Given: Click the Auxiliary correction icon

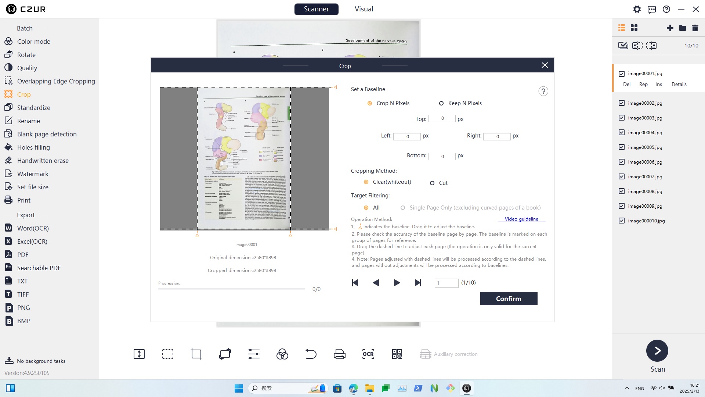Looking at the screenshot, I should tap(425, 354).
